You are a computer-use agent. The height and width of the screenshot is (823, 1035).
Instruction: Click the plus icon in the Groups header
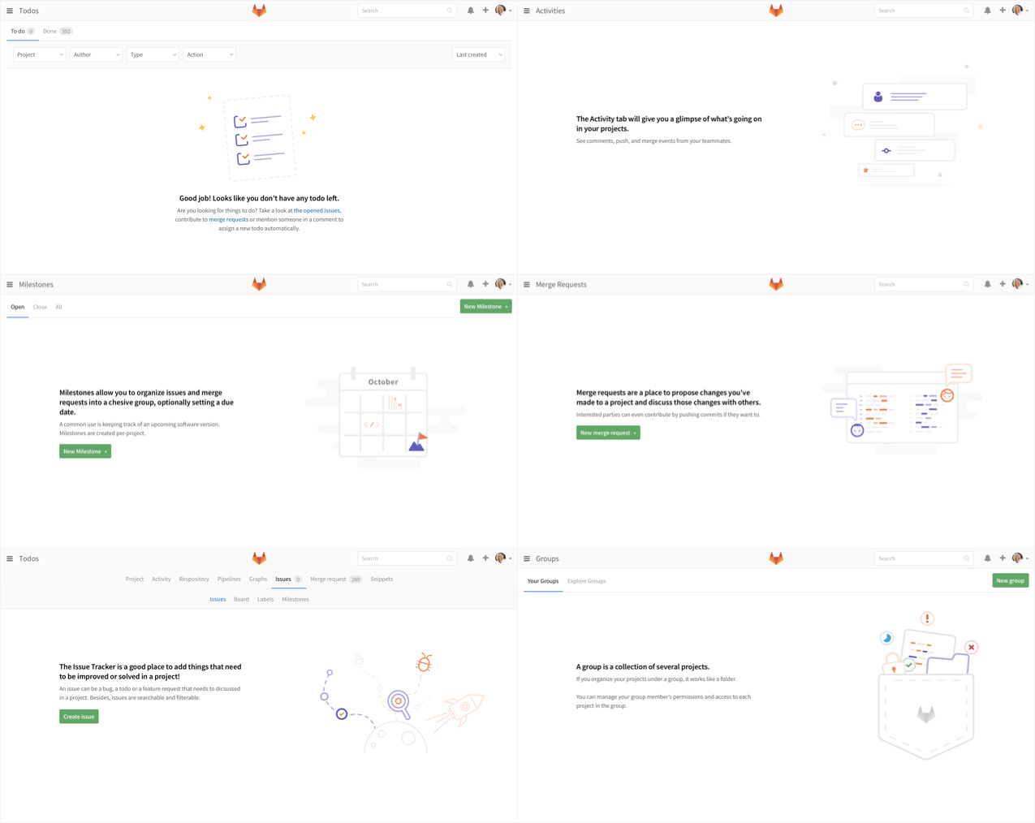[x=1003, y=558]
